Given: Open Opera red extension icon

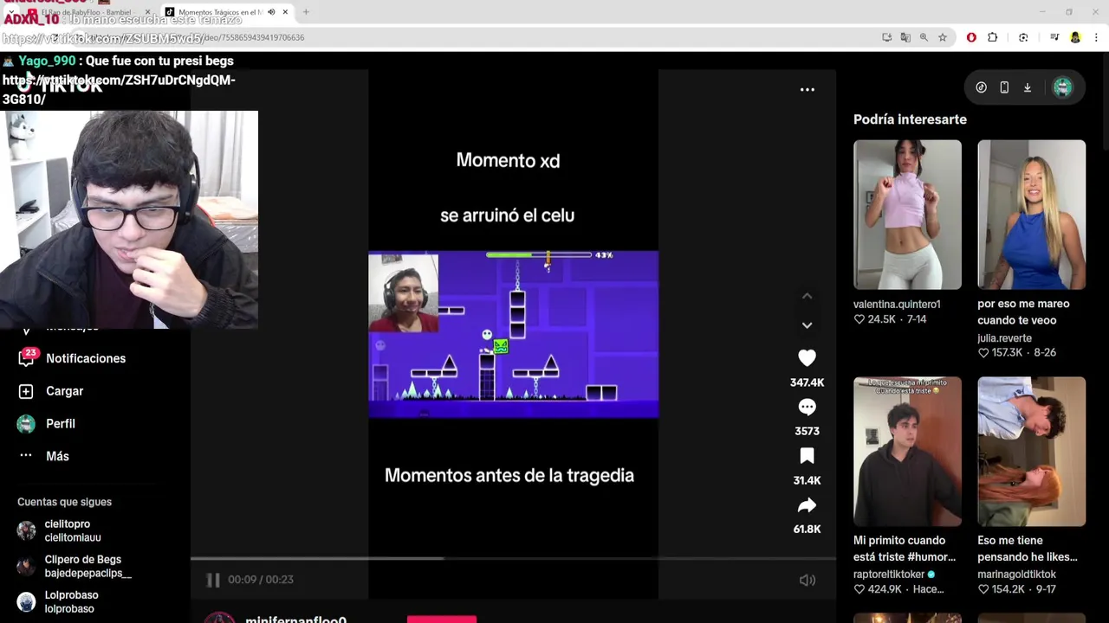Looking at the screenshot, I should coord(971,37).
